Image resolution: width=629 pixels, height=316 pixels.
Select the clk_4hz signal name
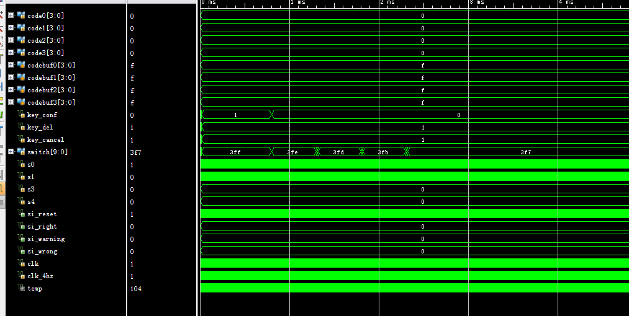coord(41,276)
